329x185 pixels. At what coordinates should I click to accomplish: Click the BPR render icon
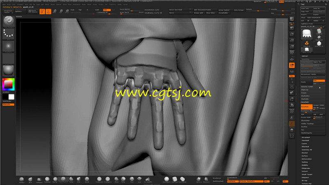point(292,19)
